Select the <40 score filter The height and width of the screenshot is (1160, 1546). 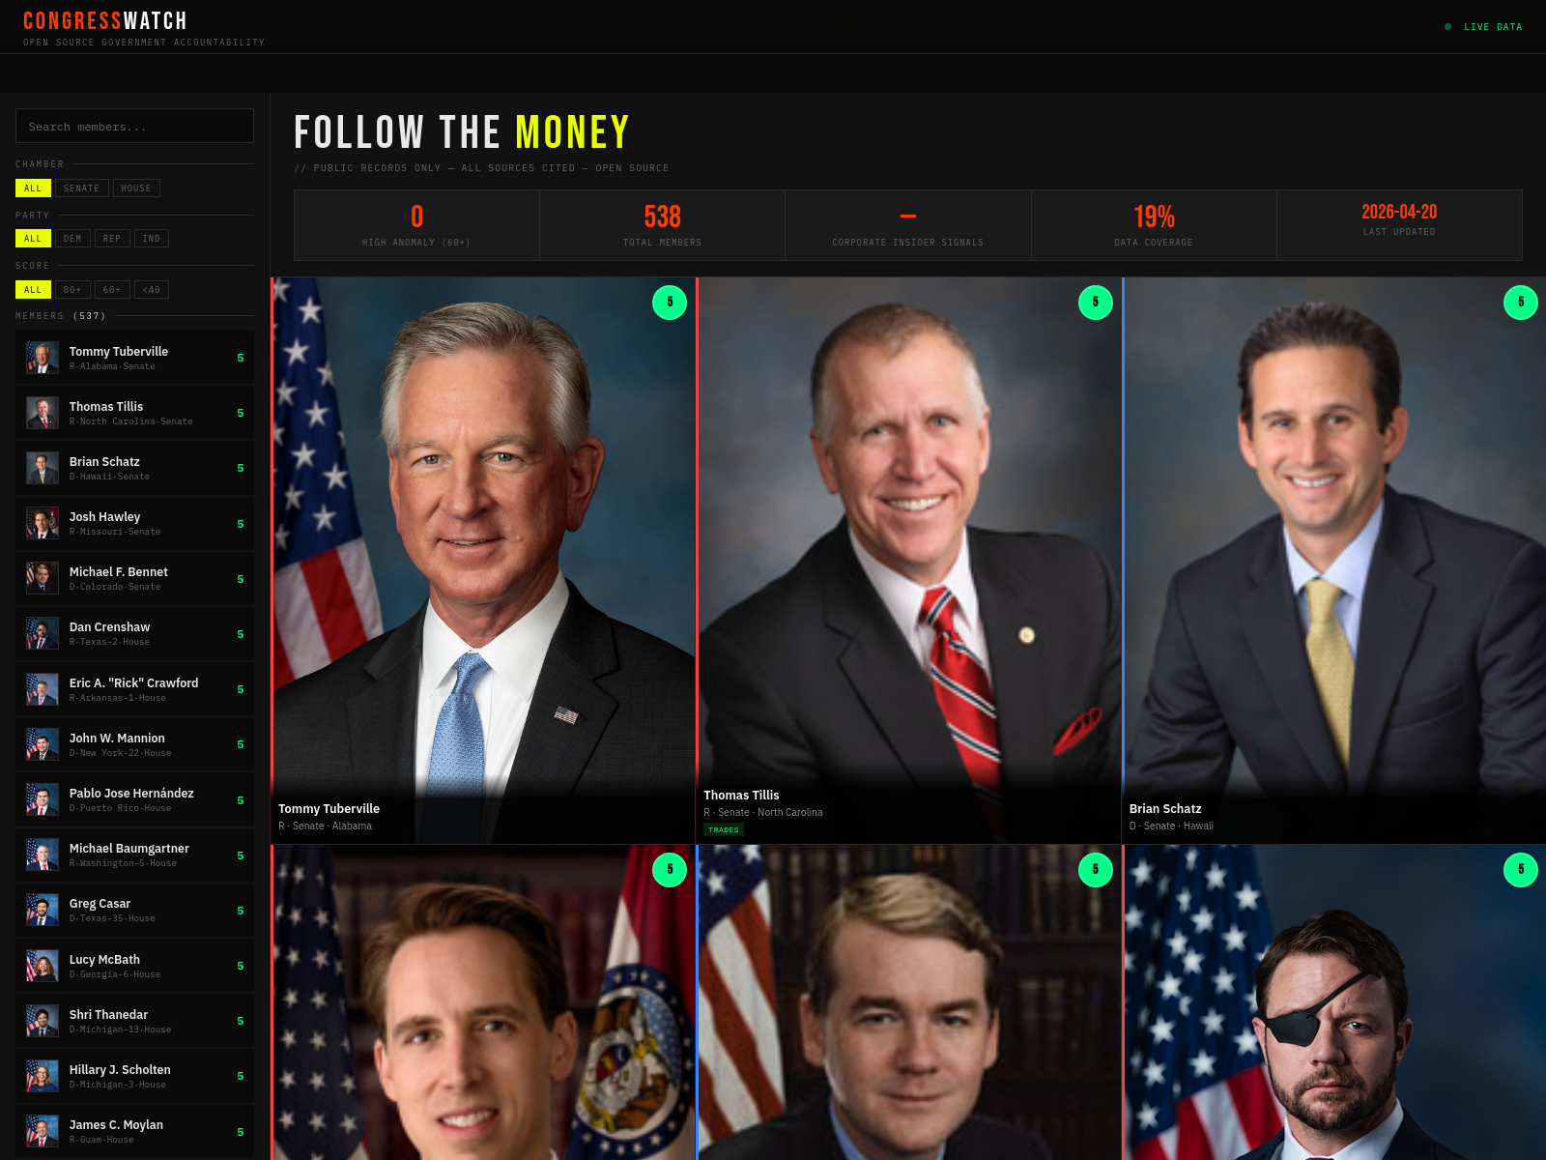point(152,289)
